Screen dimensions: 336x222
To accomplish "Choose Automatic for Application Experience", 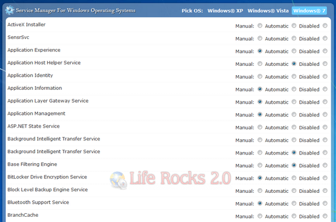I will point(294,51).
